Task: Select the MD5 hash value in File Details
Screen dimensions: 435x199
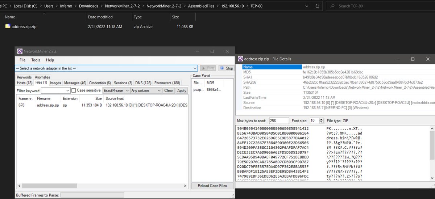Action: [333, 72]
